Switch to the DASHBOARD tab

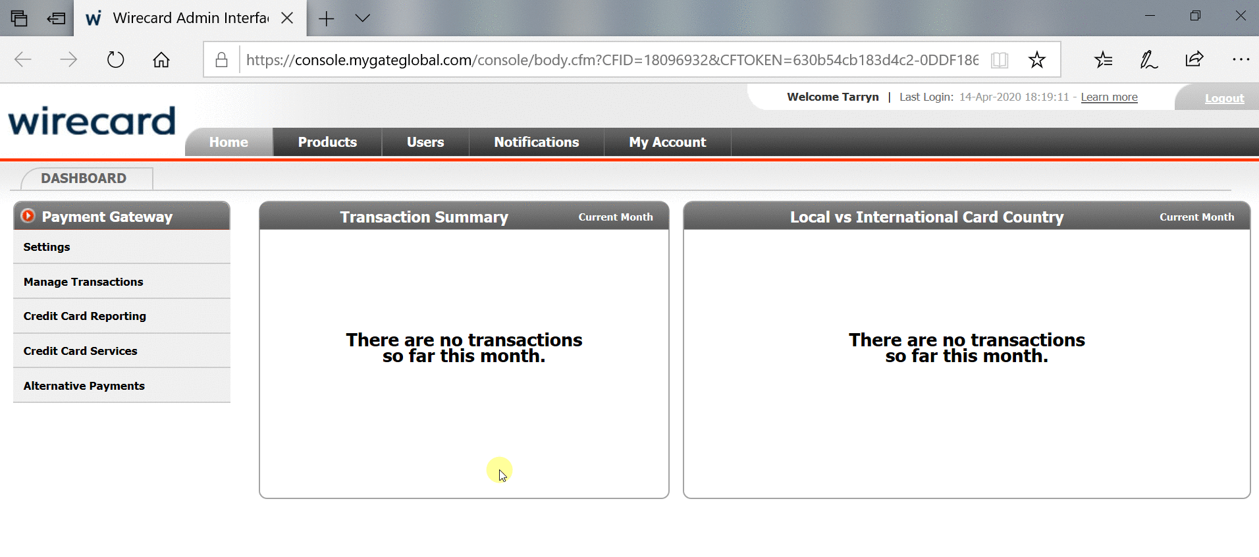84,178
